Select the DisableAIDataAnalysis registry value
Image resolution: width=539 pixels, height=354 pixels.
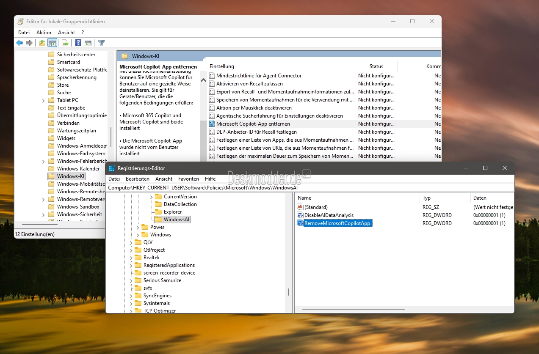pyautogui.click(x=329, y=215)
